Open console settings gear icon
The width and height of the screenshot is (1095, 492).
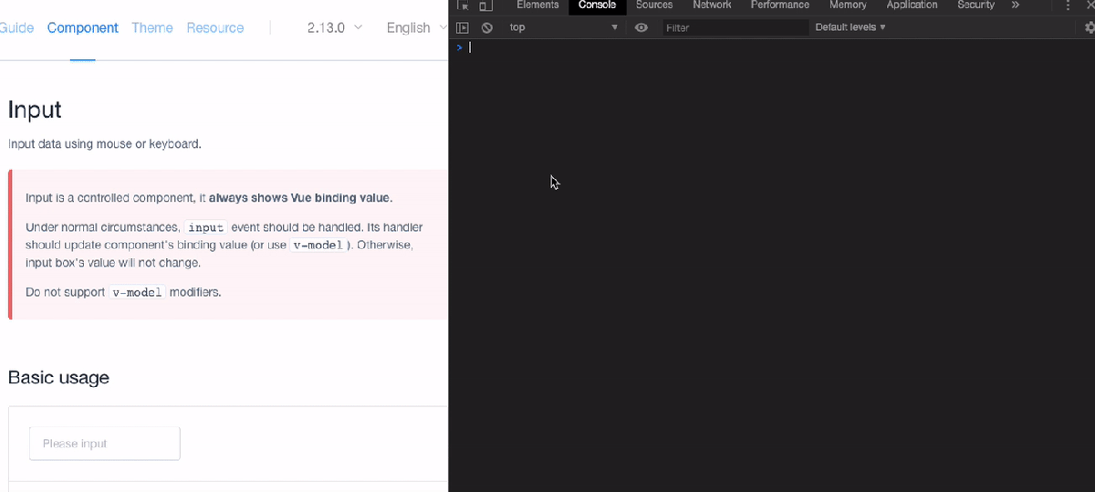(1090, 27)
